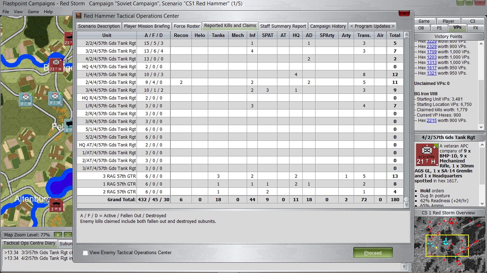
Task: Open the Program Updates tab
Action: tap(372, 26)
